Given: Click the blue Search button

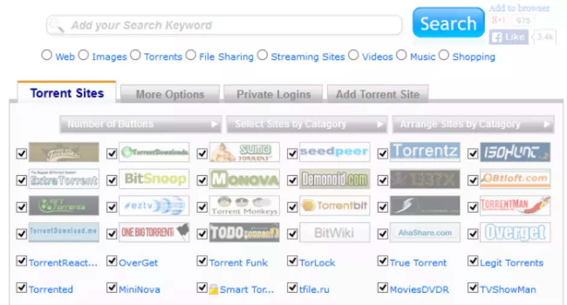Looking at the screenshot, I should [x=448, y=23].
